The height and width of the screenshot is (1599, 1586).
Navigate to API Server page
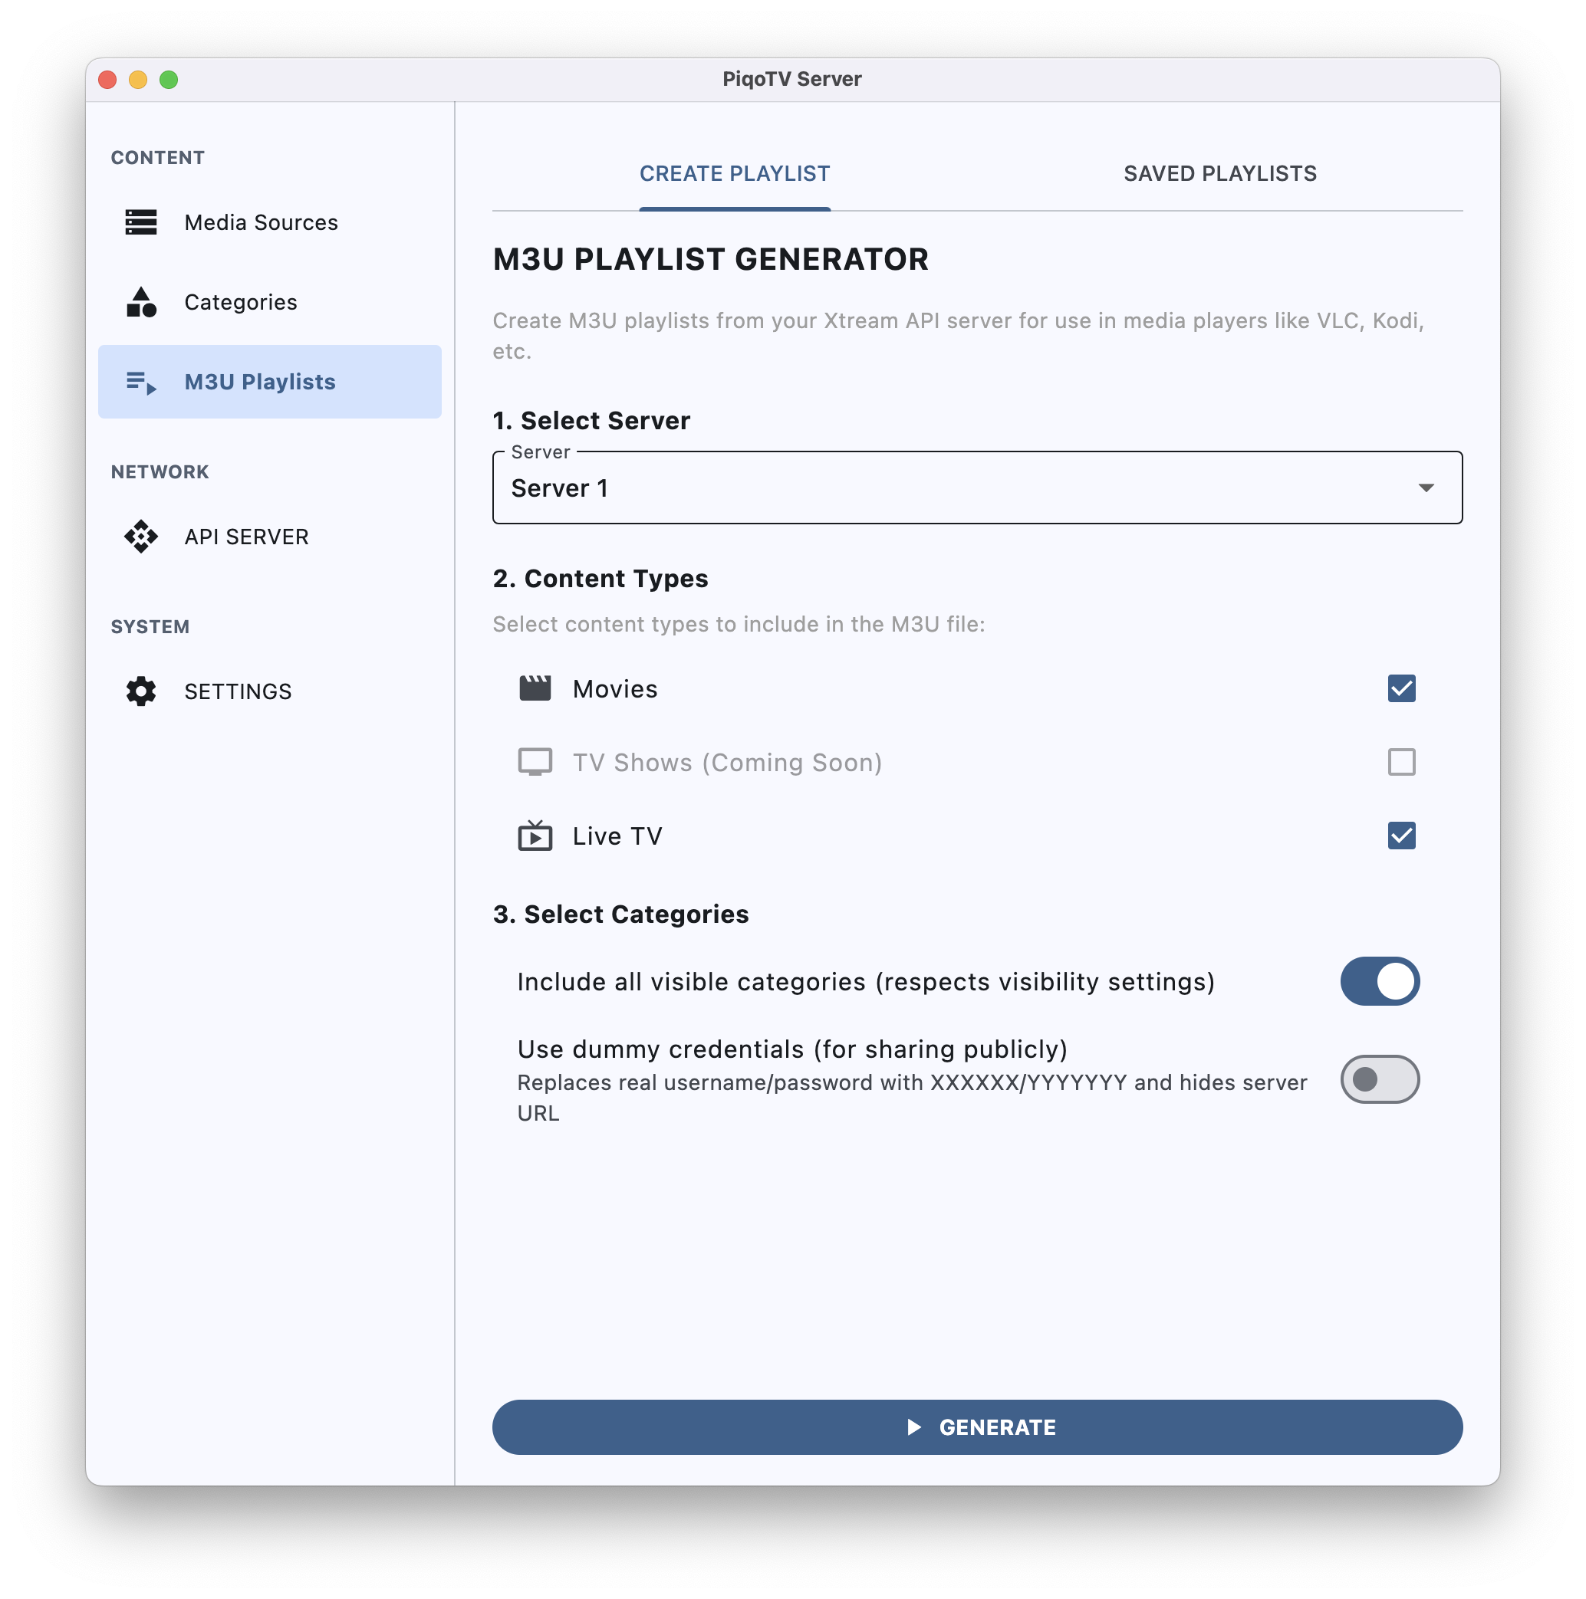click(x=245, y=537)
